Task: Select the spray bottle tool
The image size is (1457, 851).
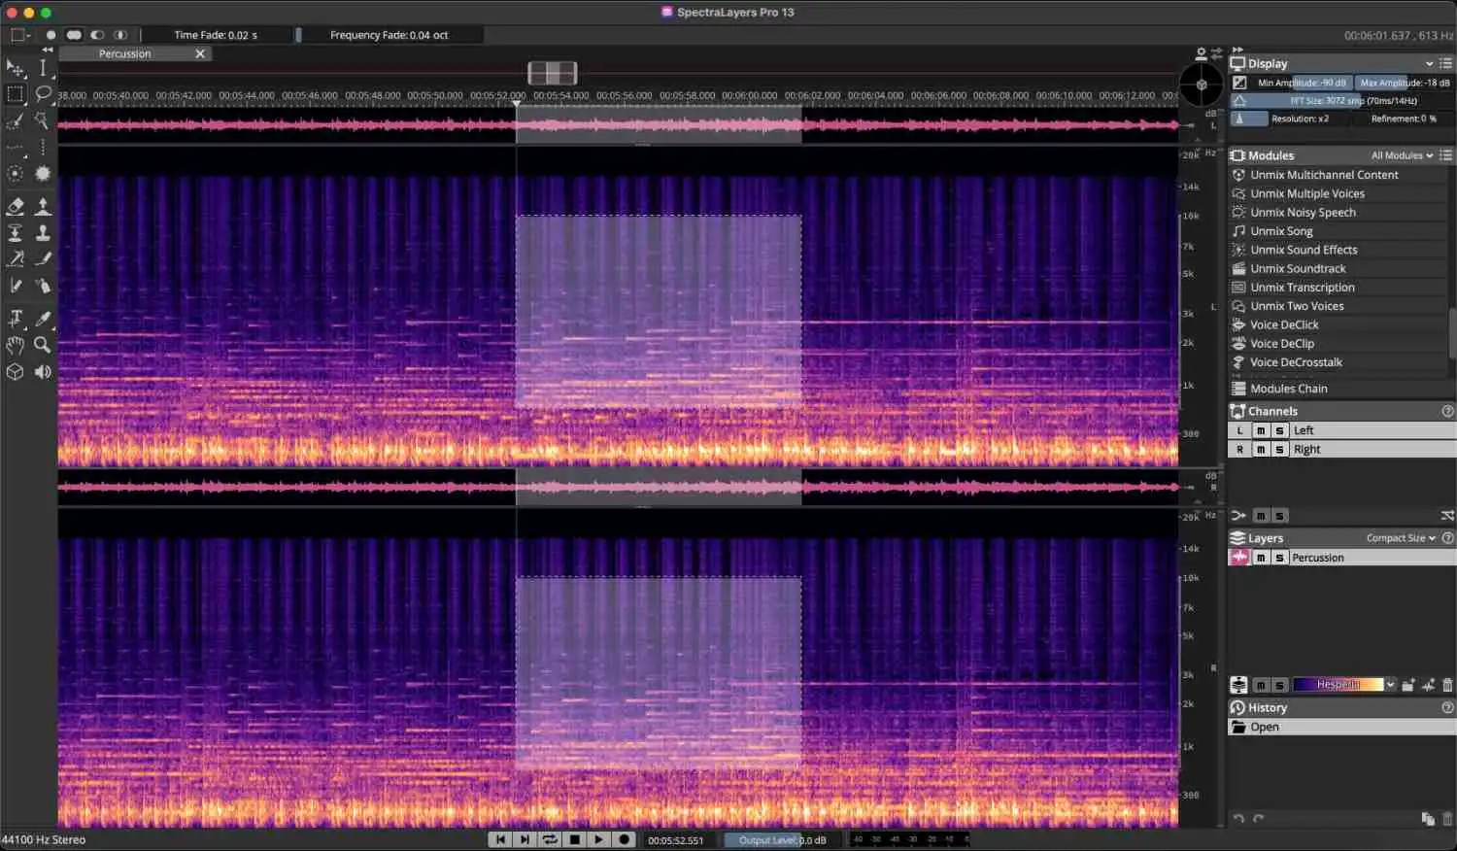Action: pos(43,286)
